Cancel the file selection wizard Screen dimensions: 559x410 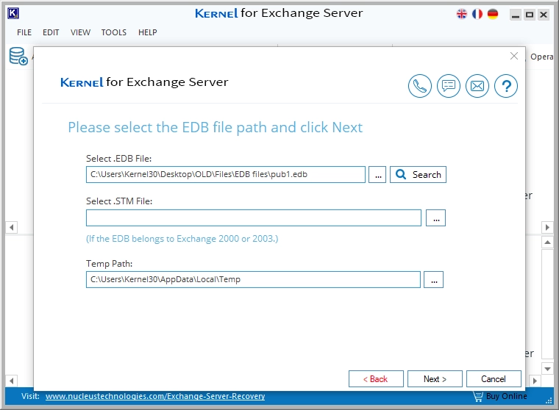tap(494, 378)
